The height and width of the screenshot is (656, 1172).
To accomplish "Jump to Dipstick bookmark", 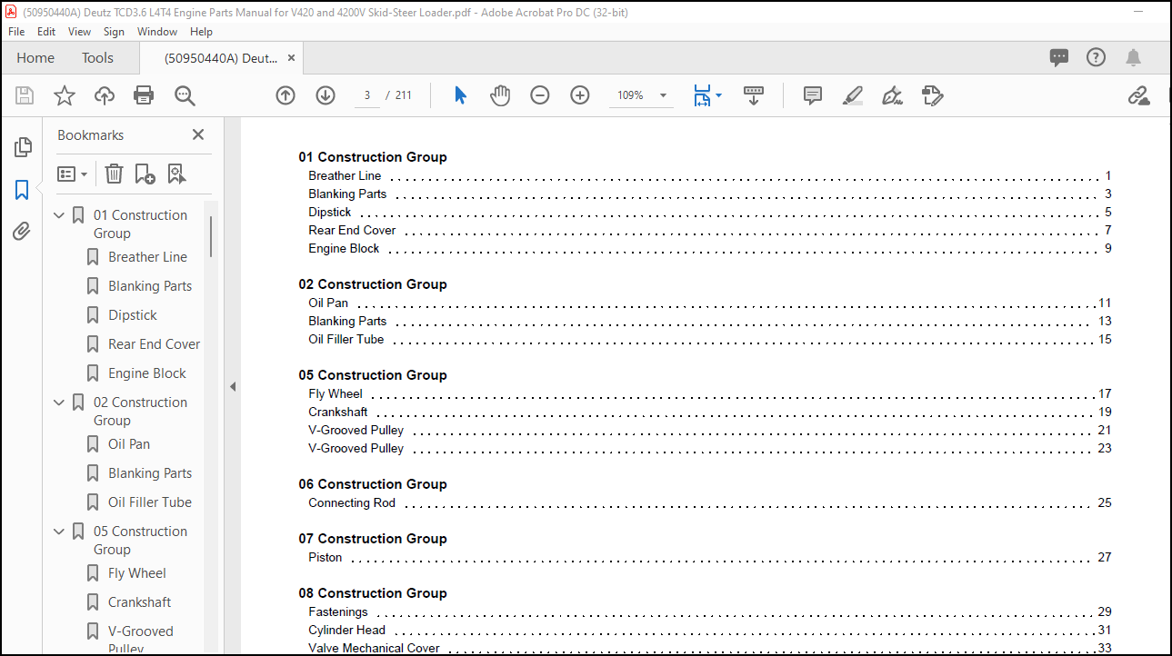I will coord(133,315).
